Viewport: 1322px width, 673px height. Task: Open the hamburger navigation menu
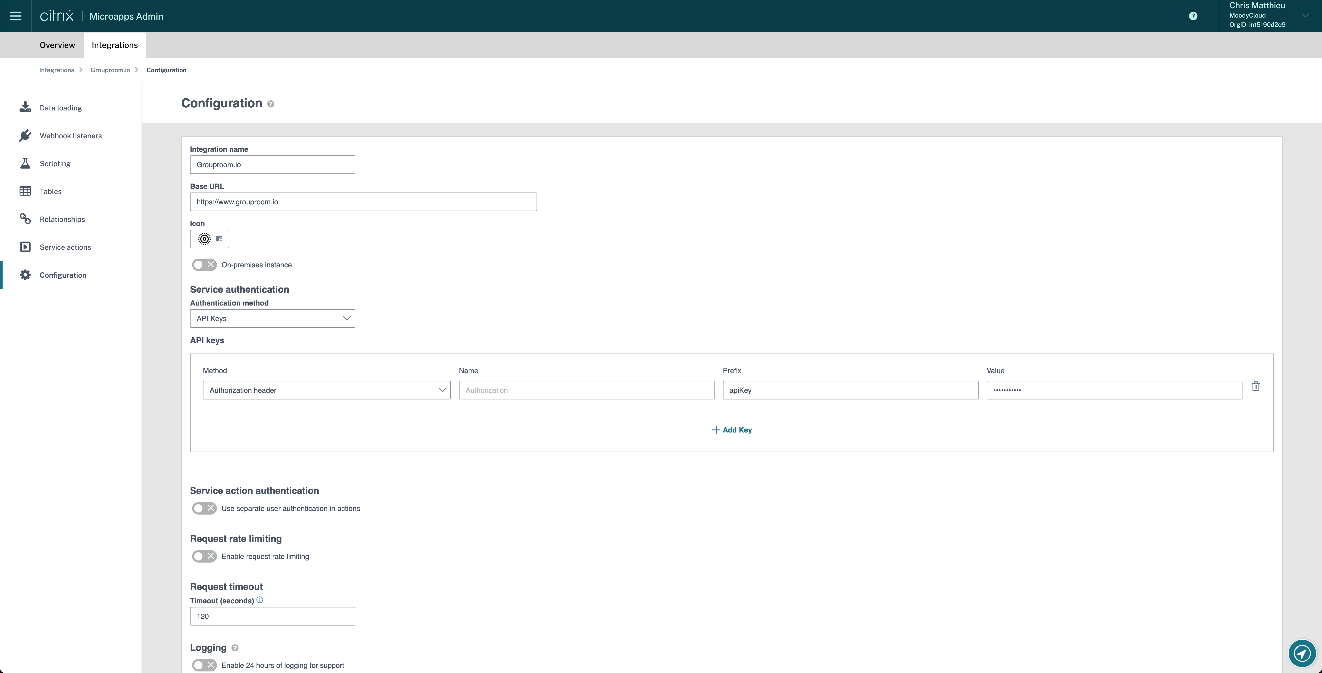tap(16, 16)
